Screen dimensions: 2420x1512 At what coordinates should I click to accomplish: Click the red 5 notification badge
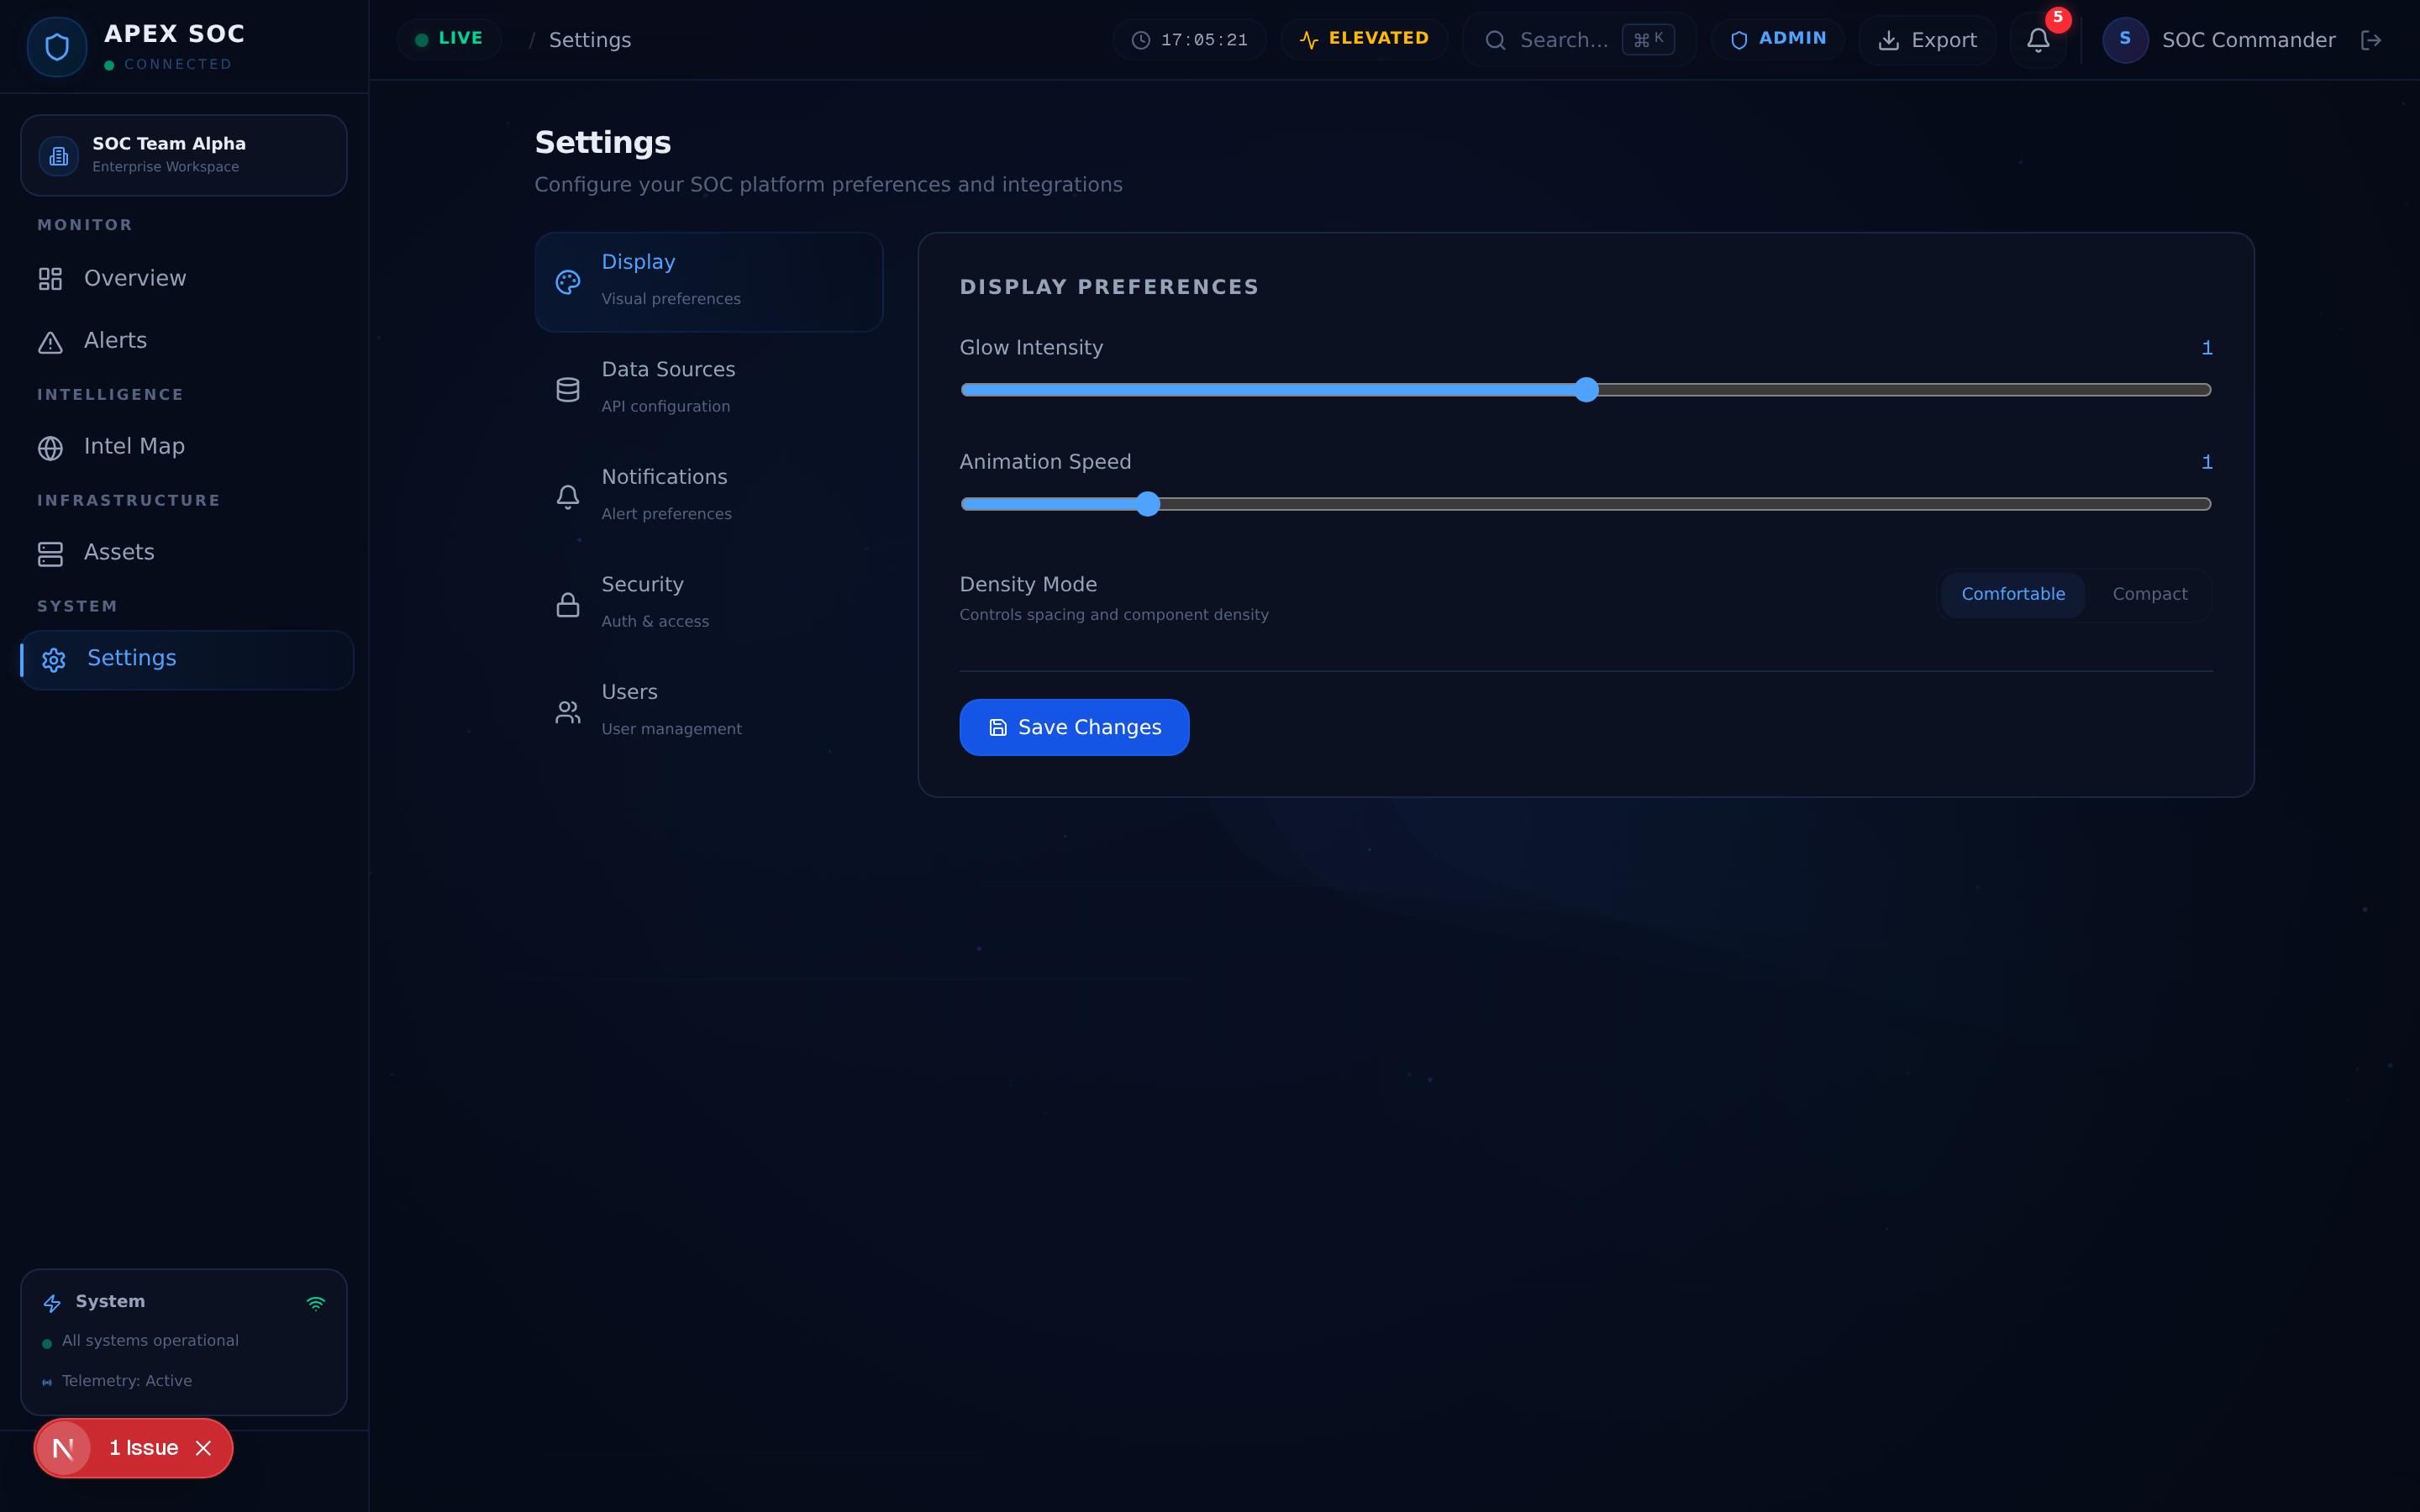tap(2058, 18)
